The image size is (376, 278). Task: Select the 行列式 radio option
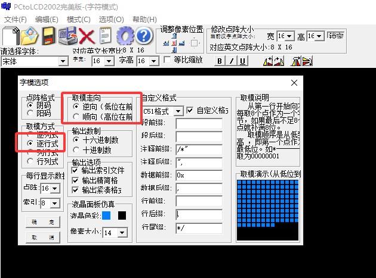30,161
